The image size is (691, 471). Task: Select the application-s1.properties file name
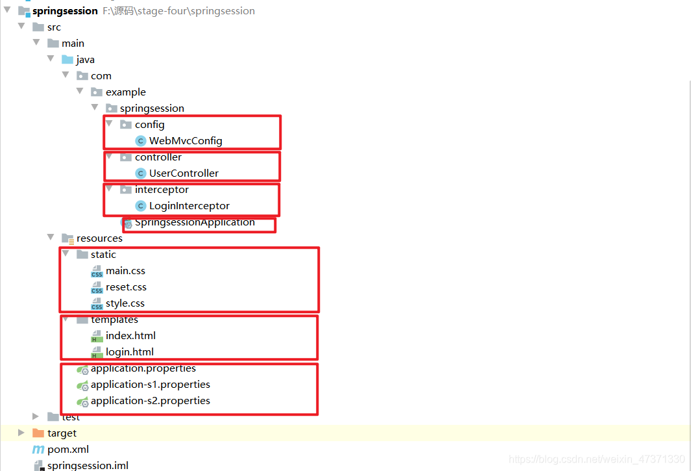click(151, 385)
